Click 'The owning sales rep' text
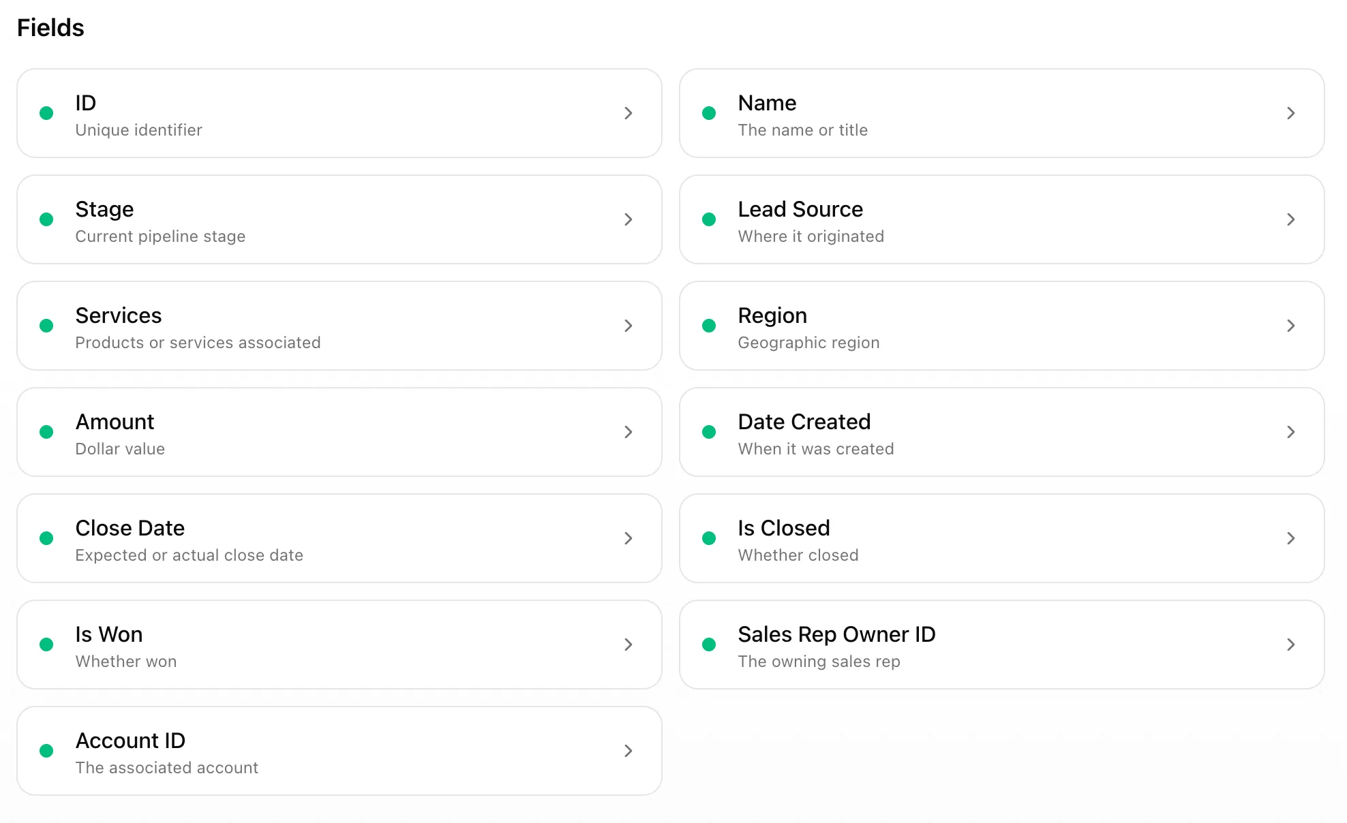Image resolution: width=1347 pixels, height=823 pixels. [819, 662]
